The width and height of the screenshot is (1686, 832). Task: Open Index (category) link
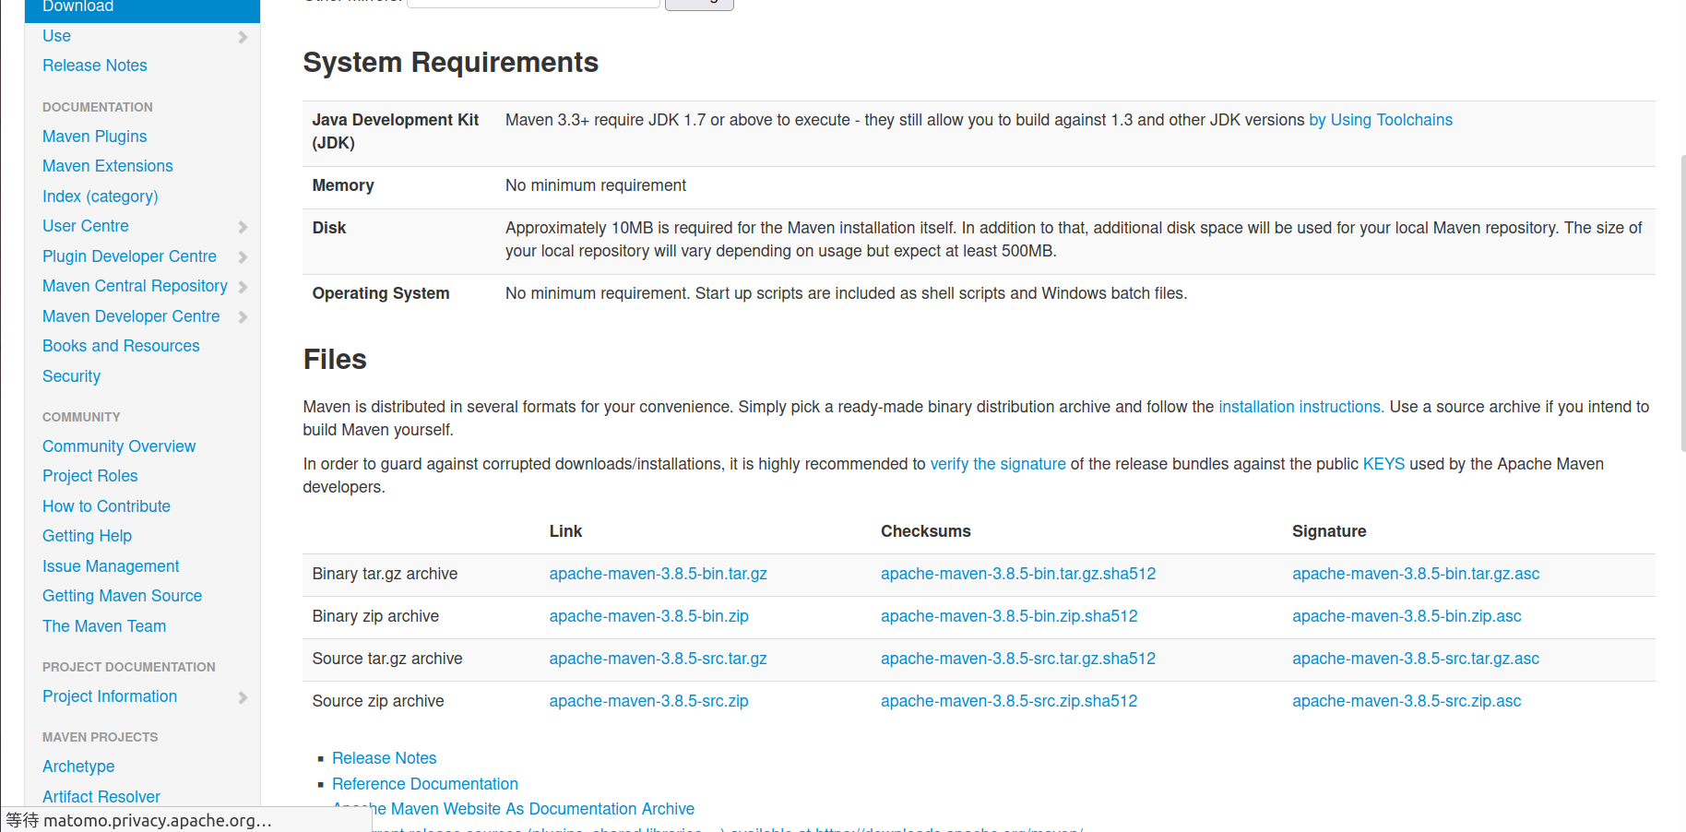coord(101,196)
